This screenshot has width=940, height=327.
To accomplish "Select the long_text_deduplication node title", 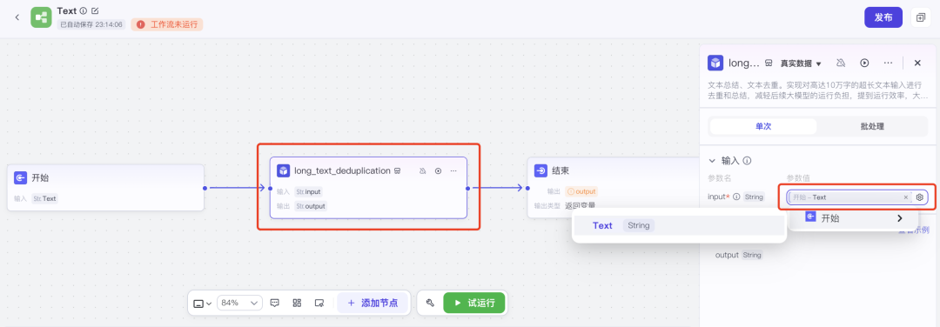I will coord(342,170).
